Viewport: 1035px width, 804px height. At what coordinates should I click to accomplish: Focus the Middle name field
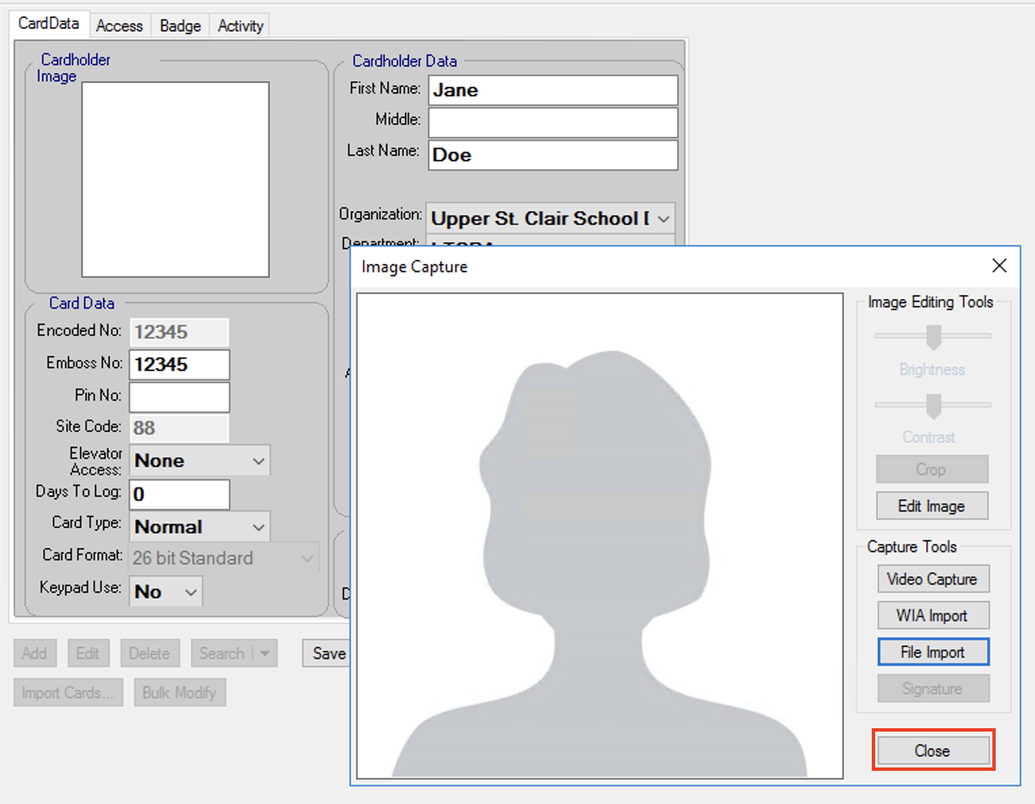click(x=553, y=122)
